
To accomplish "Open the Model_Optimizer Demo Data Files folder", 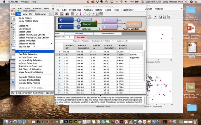I will point(191,14).
